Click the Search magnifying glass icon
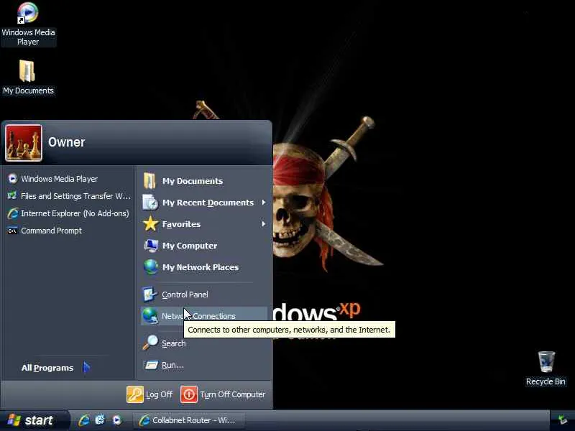Image resolution: width=575 pixels, height=431 pixels. click(x=150, y=343)
